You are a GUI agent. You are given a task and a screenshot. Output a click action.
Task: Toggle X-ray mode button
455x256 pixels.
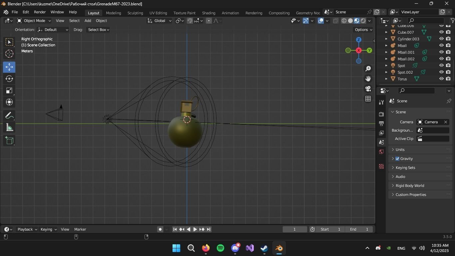335,21
